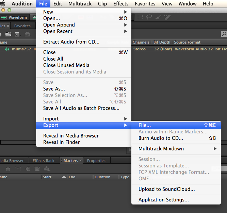Screen dimensions: 227x213
Task: Choose Burn Audio to CD...
Action: pos(176,138)
